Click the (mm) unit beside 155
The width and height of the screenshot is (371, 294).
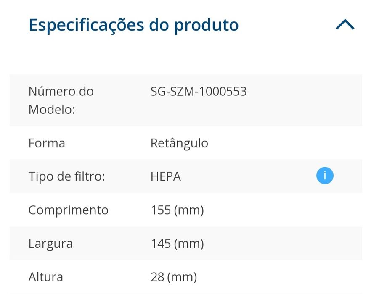point(188,210)
